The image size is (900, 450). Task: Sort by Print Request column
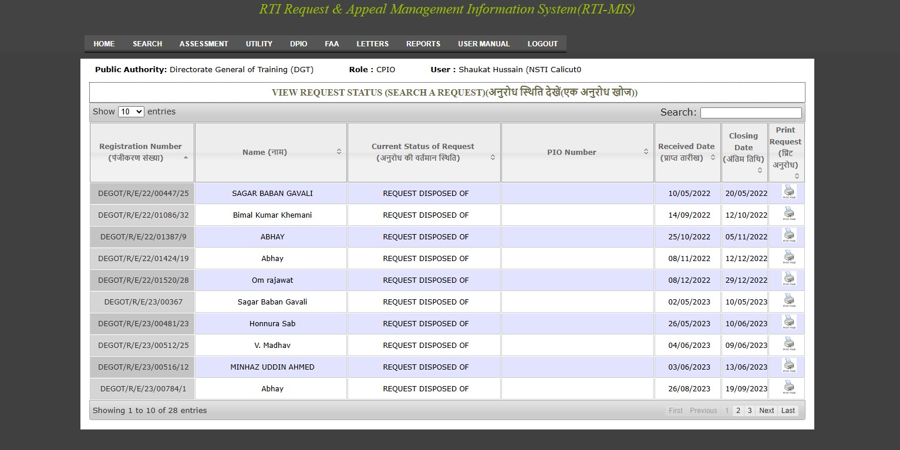tap(786, 152)
